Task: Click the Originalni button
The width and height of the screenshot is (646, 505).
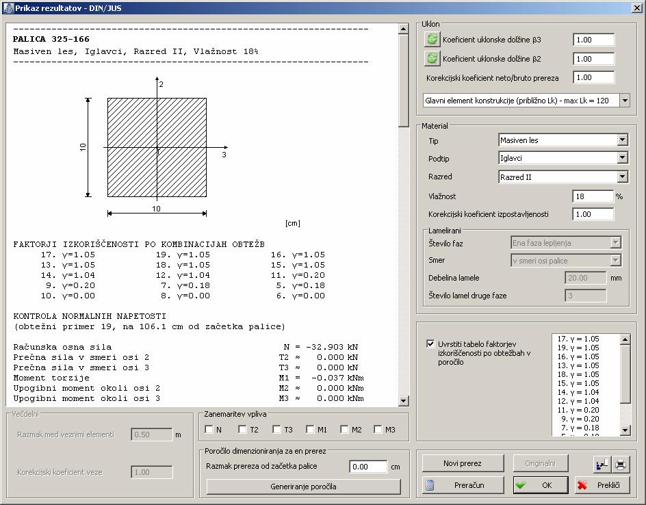Action: pos(540,463)
